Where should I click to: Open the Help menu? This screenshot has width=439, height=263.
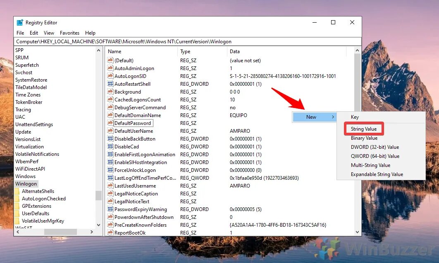point(90,33)
